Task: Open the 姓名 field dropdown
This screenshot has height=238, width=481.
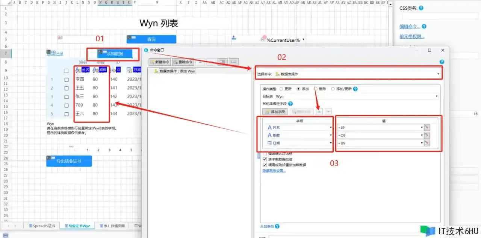Action: point(331,128)
